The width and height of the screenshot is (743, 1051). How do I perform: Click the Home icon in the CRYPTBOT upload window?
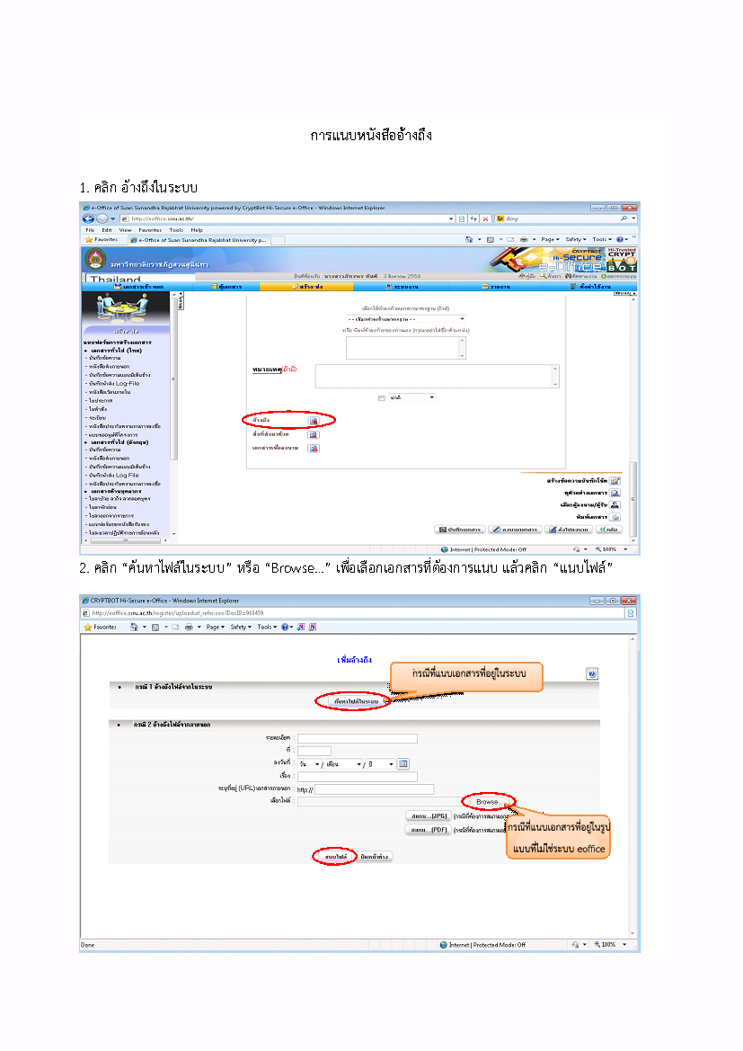click(134, 628)
